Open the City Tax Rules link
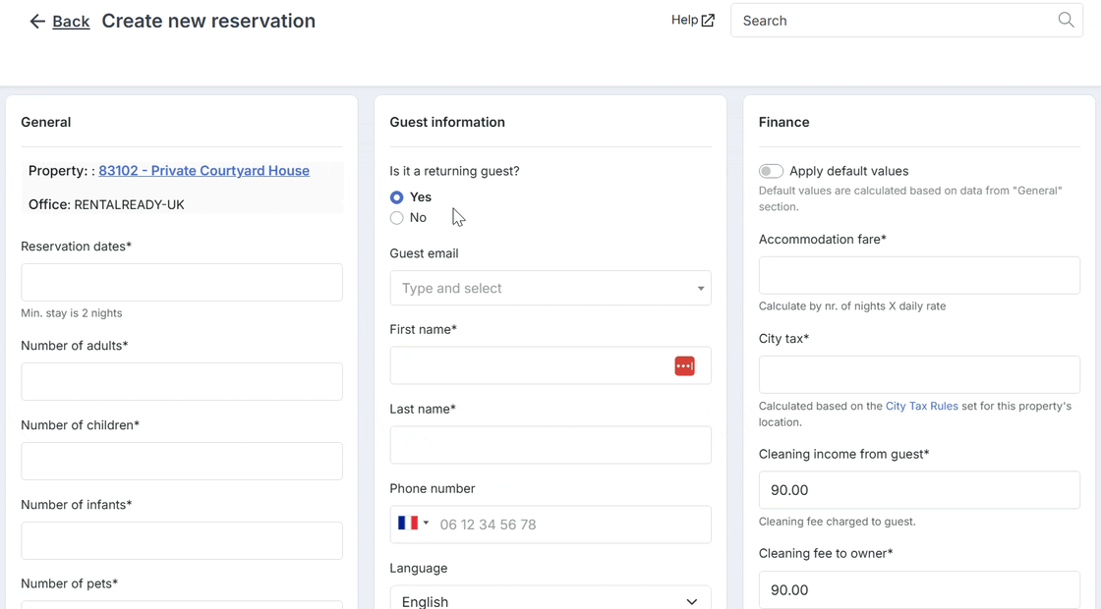 pyautogui.click(x=921, y=406)
